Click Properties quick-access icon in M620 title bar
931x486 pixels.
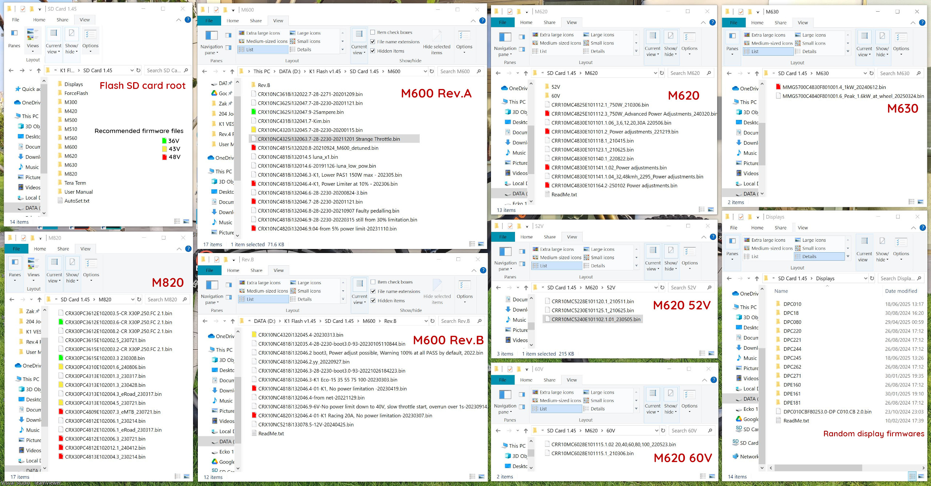coord(510,12)
